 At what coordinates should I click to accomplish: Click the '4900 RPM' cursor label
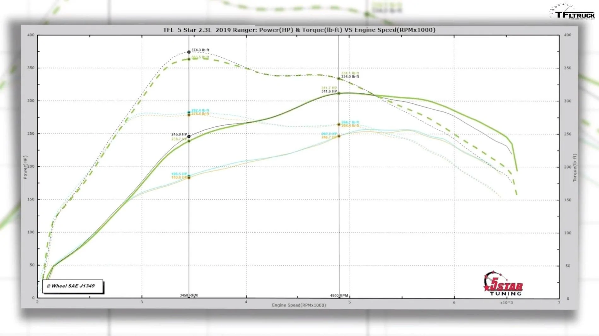339,296
